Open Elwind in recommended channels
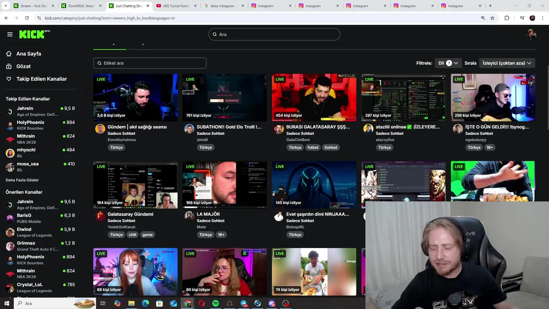 coord(40,232)
